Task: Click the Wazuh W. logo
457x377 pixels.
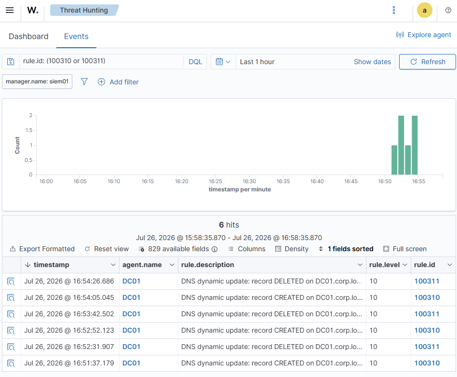Action: pos(33,10)
